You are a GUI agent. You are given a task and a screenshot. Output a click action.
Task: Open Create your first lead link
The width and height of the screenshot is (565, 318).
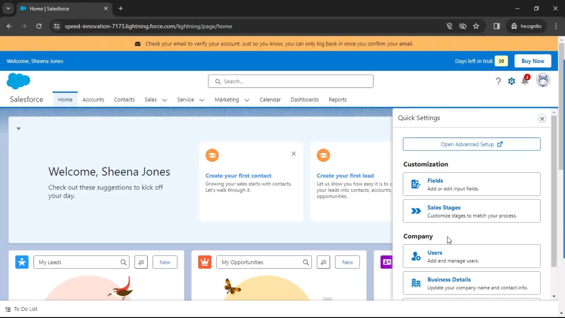tap(345, 176)
